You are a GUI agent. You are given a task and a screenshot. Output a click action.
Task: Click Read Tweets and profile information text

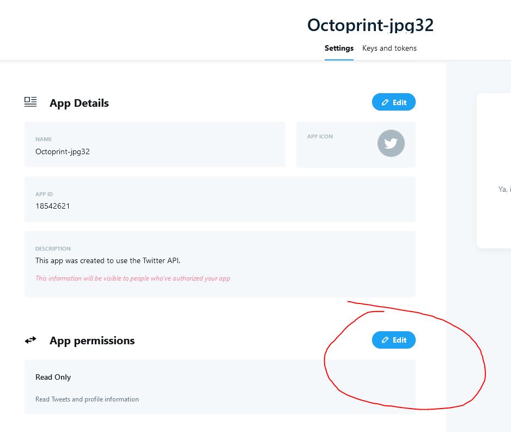tap(87, 399)
